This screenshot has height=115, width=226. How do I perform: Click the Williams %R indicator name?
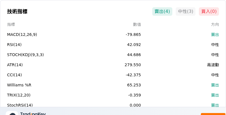[19, 85]
